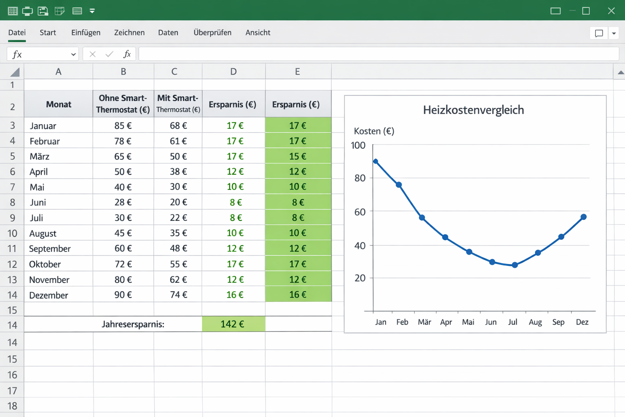Click the green 142 € Jahresersparnis cell
This screenshot has height=417, width=625.
click(x=233, y=324)
